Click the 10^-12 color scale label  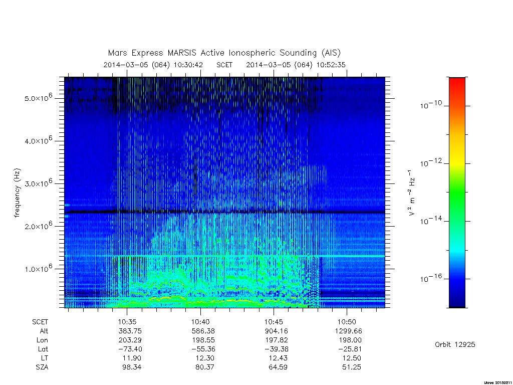point(431,162)
